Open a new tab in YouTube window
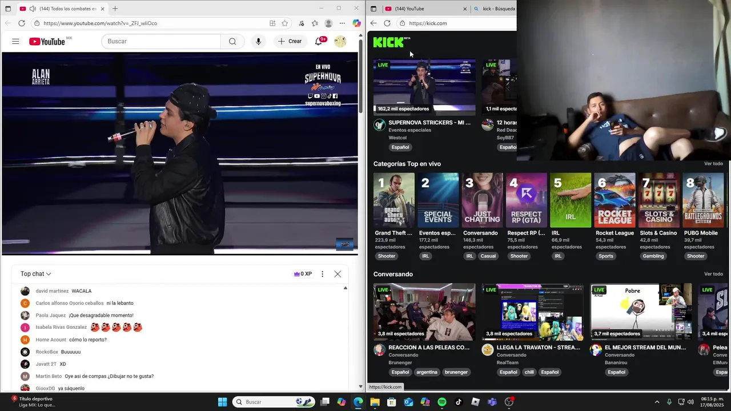This screenshot has height=411, width=731. point(115,9)
